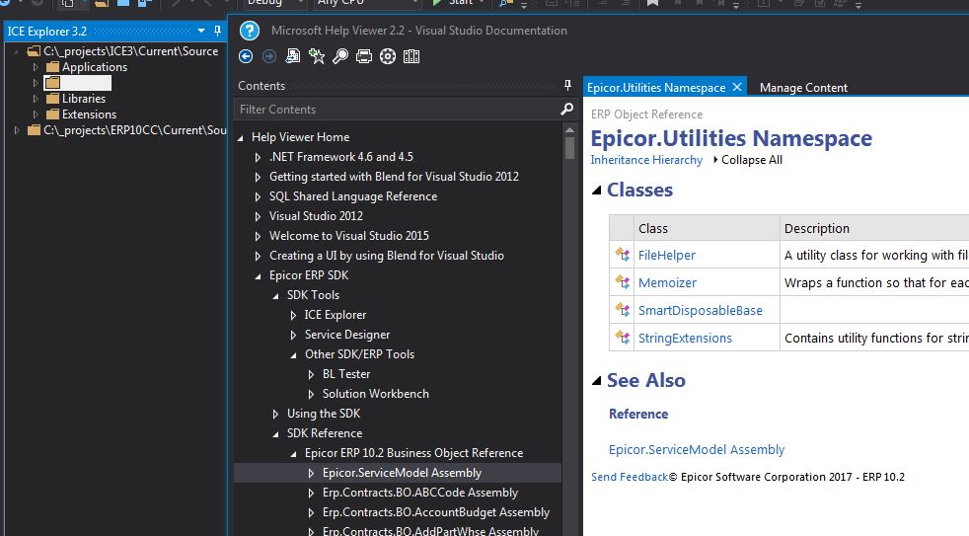Collapse Other SDK/ERP Tools node

[293, 355]
